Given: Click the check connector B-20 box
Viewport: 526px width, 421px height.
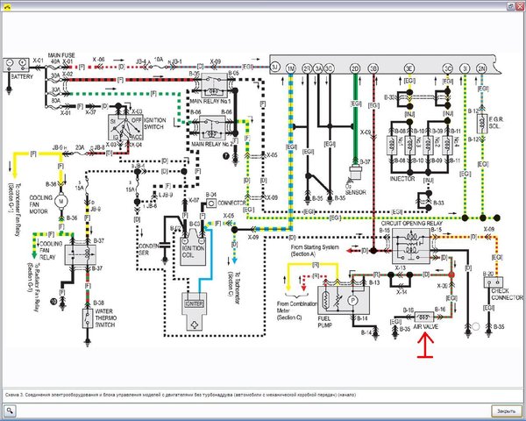Looking at the screenshot, I should (x=493, y=282).
